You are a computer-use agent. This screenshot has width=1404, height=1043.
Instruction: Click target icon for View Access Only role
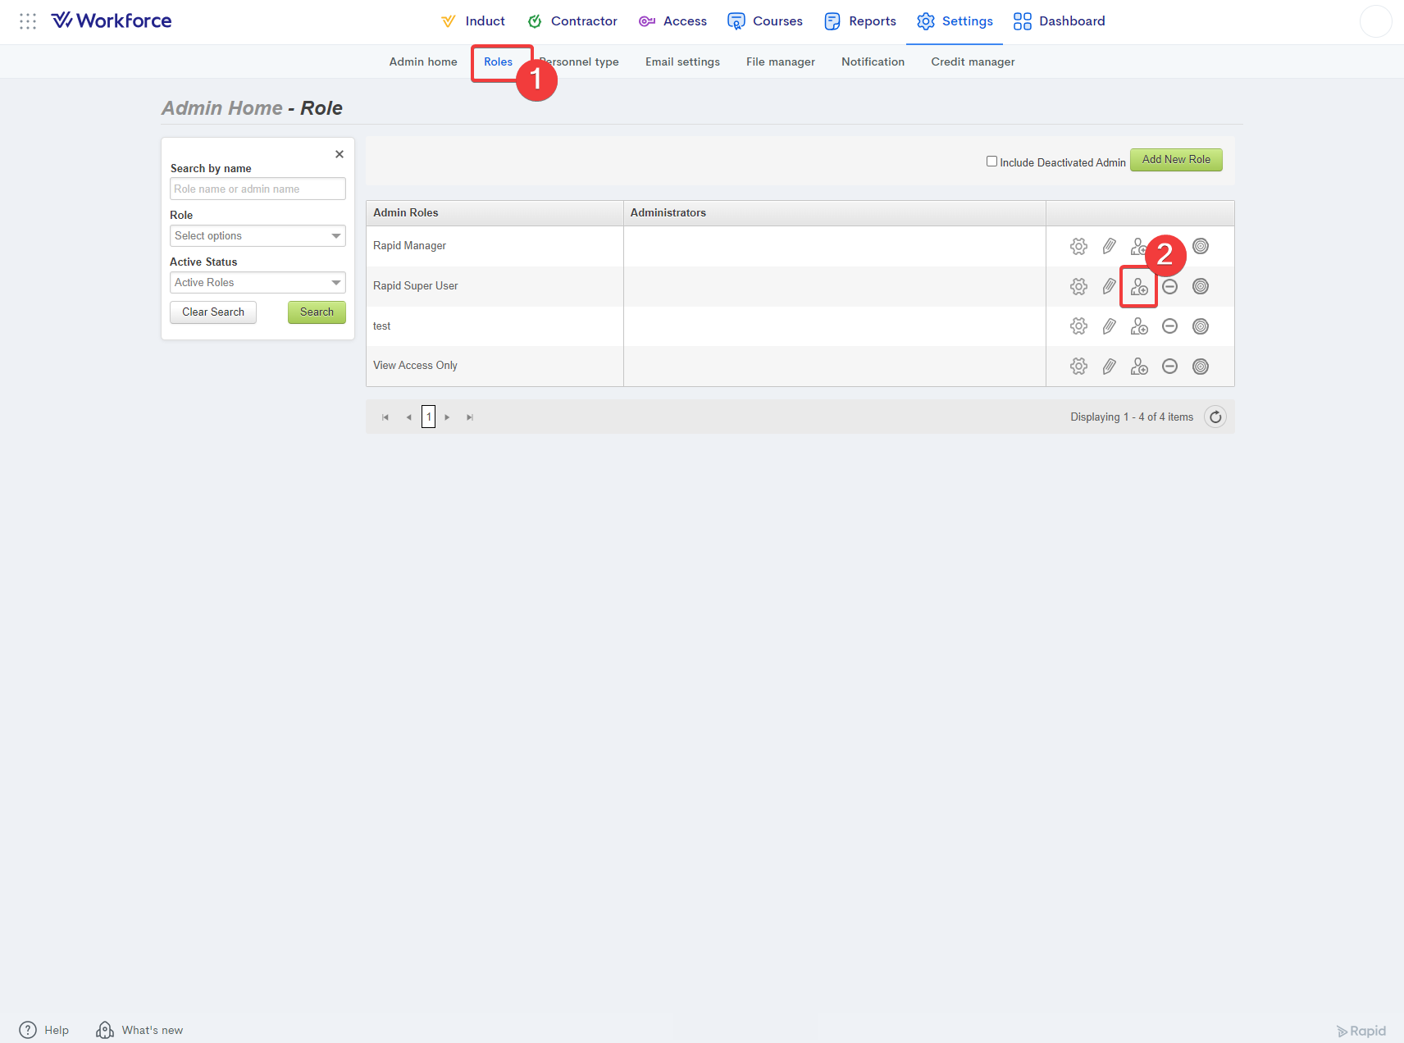click(x=1200, y=367)
